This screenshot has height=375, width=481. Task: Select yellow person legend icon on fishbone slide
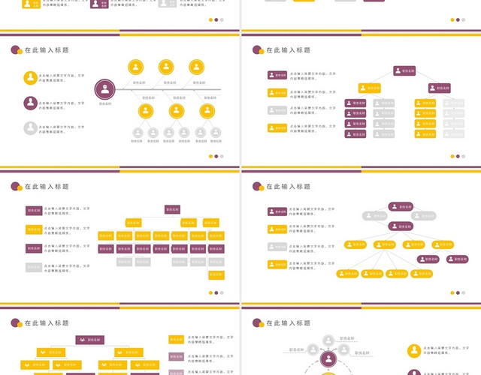(30, 78)
